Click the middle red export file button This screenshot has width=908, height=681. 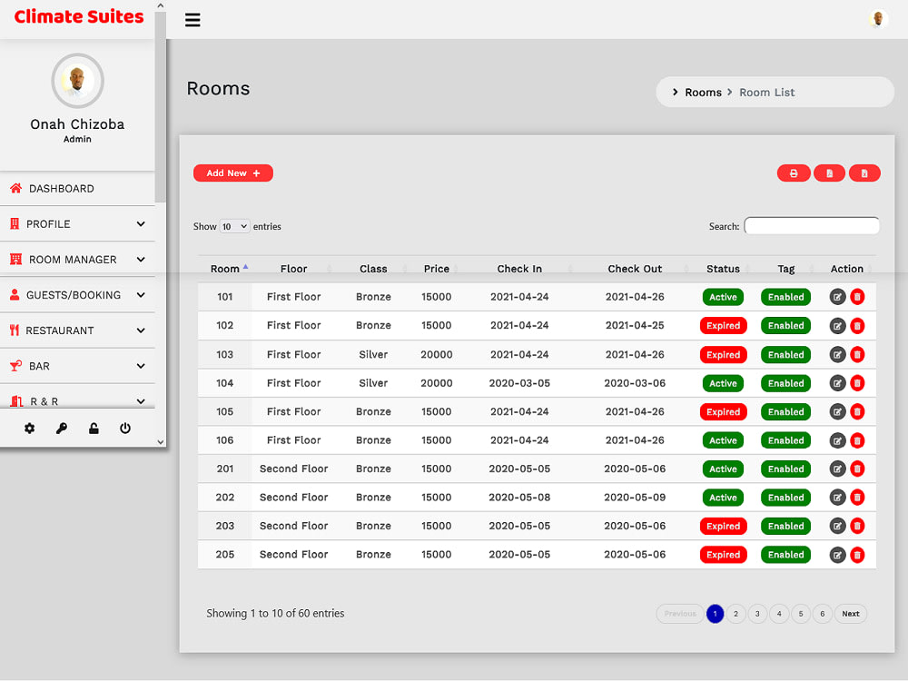829,173
